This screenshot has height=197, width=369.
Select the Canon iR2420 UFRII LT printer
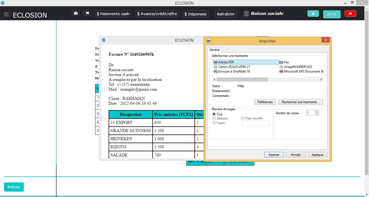point(234,67)
